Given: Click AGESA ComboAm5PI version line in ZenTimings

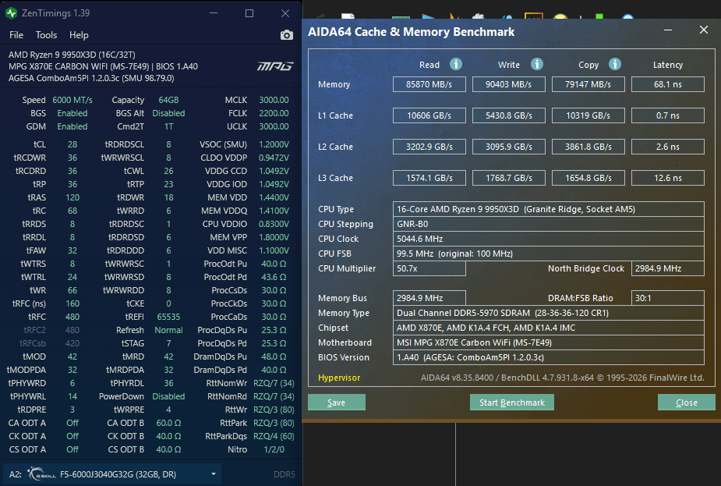Looking at the screenshot, I should point(91,78).
